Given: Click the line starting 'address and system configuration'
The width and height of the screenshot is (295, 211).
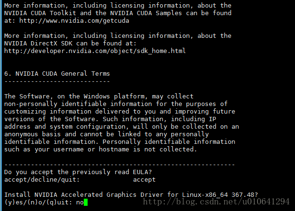Looking at the screenshot, I should click(122, 127).
